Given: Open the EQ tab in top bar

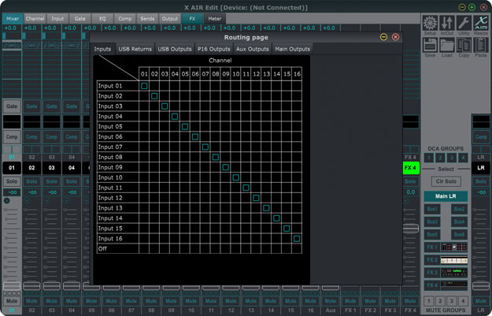Looking at the screenshot, I should click(102, 19).
